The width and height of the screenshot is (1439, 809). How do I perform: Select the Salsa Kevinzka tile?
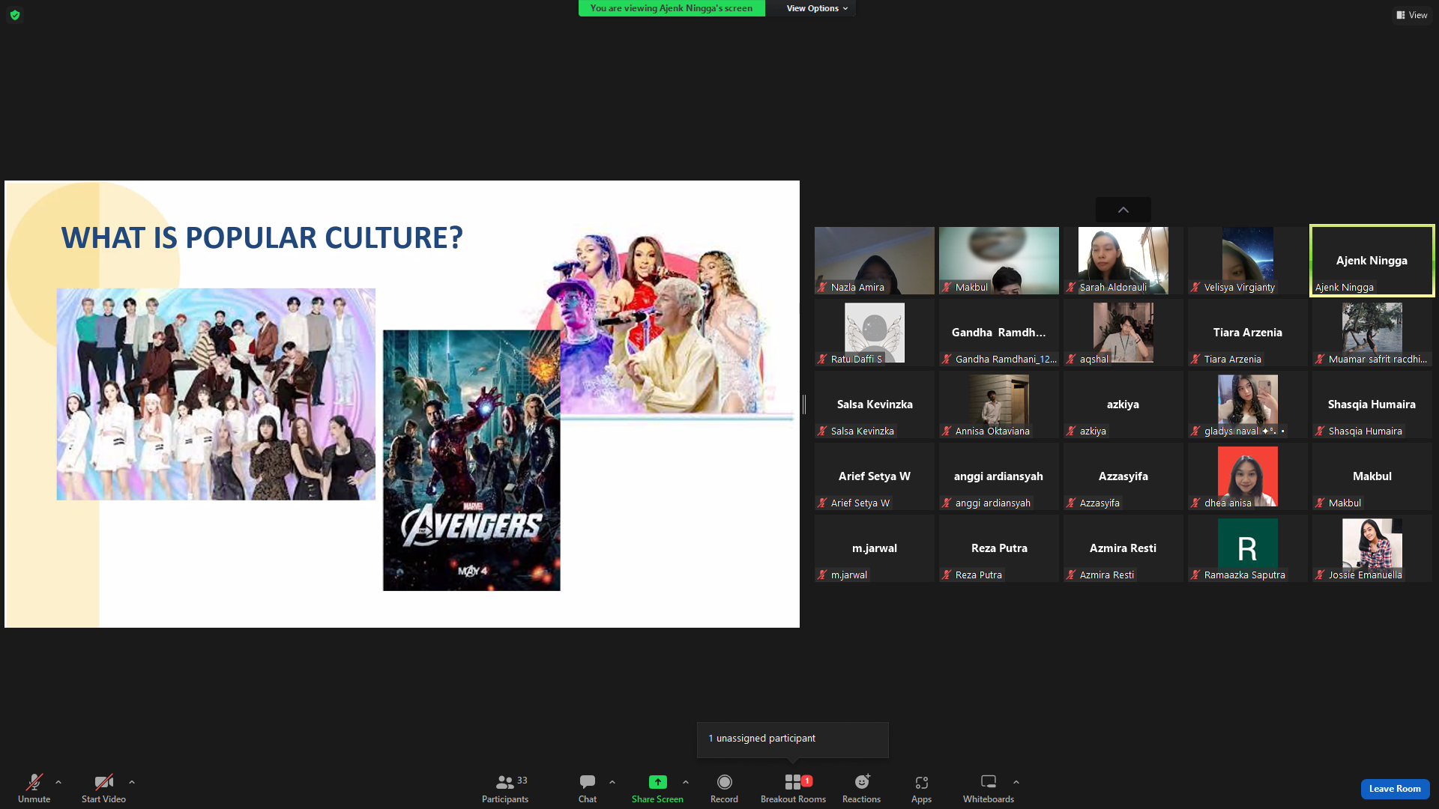pyautogui.click(x=875, y=404)
